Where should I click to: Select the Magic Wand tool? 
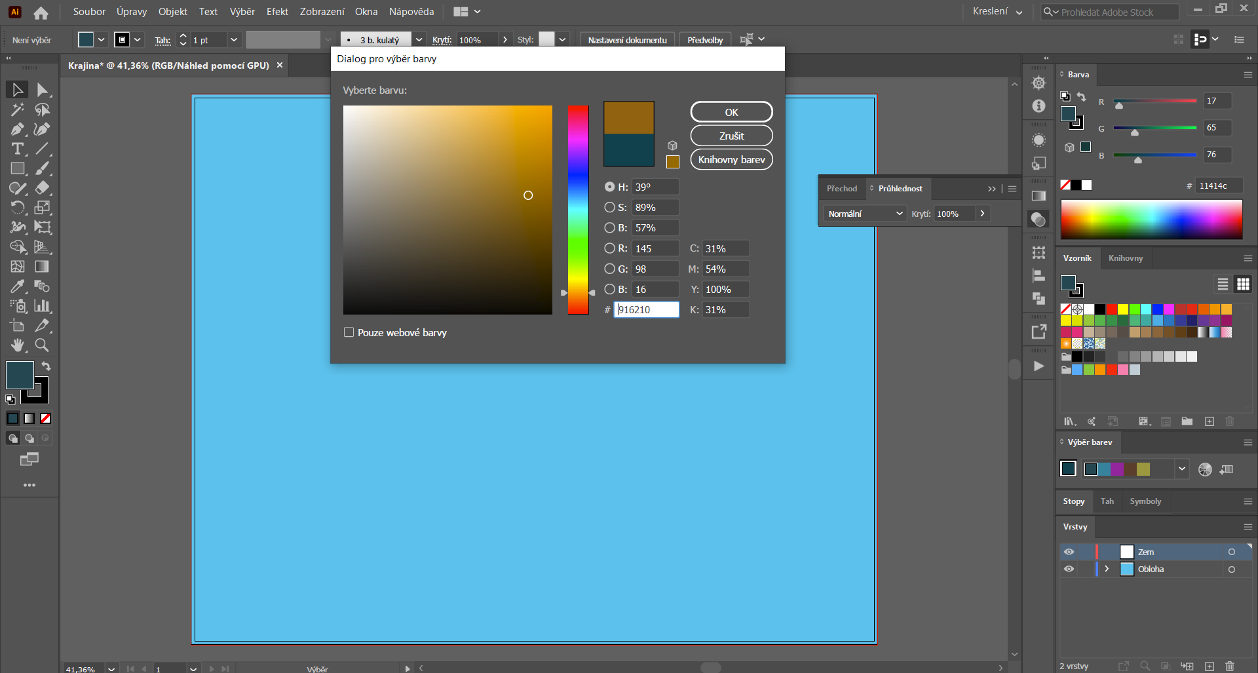(x=18, y=109)
